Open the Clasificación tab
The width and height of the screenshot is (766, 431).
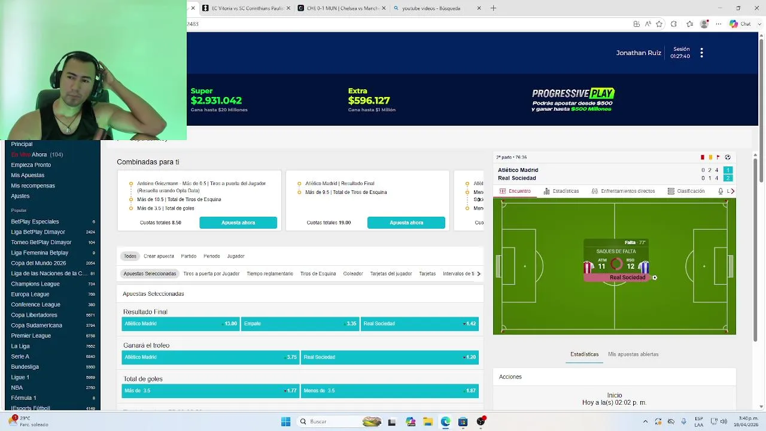[686, 191]
